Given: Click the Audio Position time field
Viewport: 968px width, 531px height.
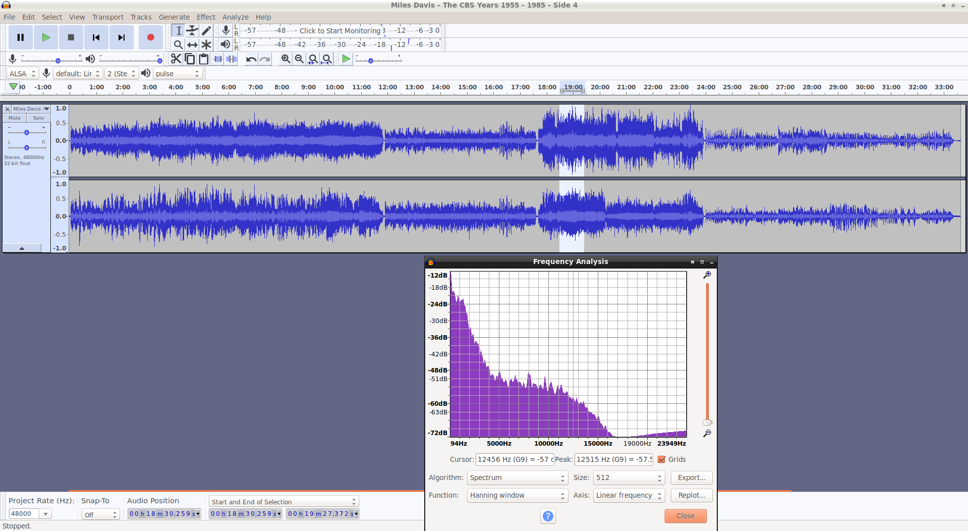Looking at the screenshot, I should click(x=164, y=514).
